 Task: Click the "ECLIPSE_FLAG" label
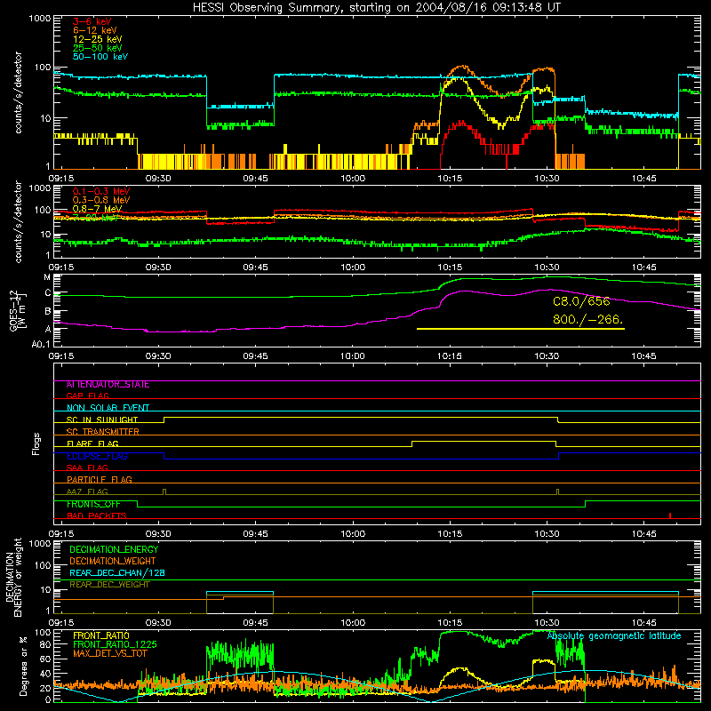(x=97, y=456)
